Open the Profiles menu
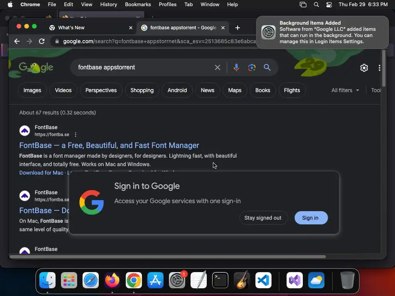395x296 pixels. (167, 5)
